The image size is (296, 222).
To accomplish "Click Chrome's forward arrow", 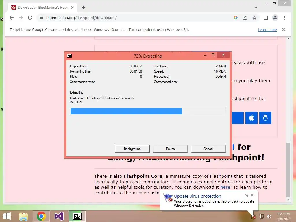I will (21, 18).
